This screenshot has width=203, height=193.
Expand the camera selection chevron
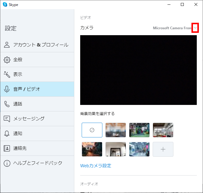click(195, 28)
